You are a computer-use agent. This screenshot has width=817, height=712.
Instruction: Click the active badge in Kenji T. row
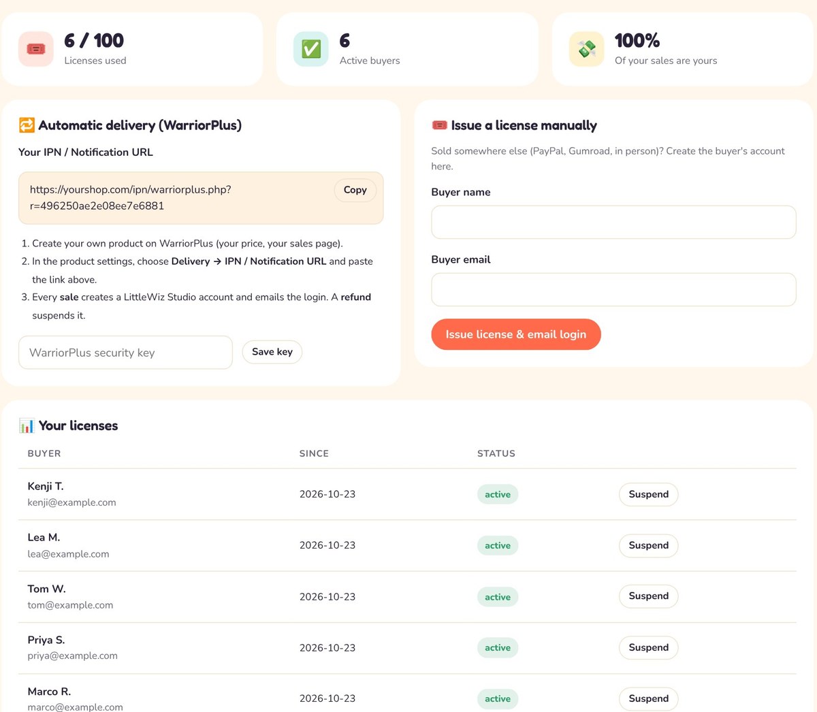tap(498, 494)
